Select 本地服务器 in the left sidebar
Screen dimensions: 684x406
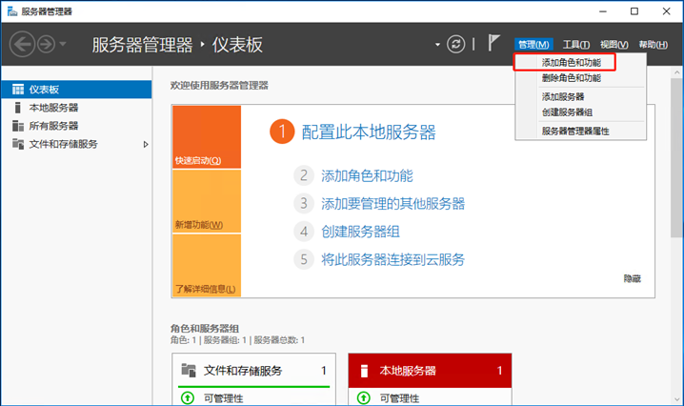(x=53, y=108)
